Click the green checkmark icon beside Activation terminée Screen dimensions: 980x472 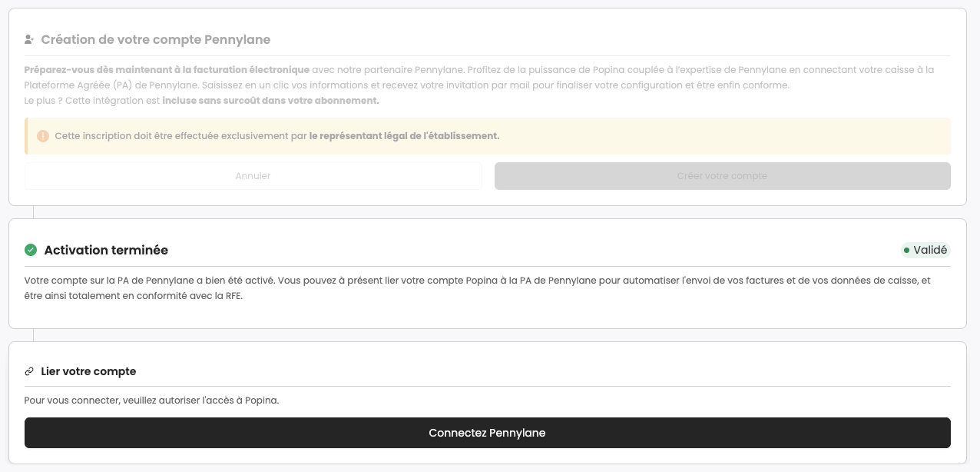tap(31, 250)
